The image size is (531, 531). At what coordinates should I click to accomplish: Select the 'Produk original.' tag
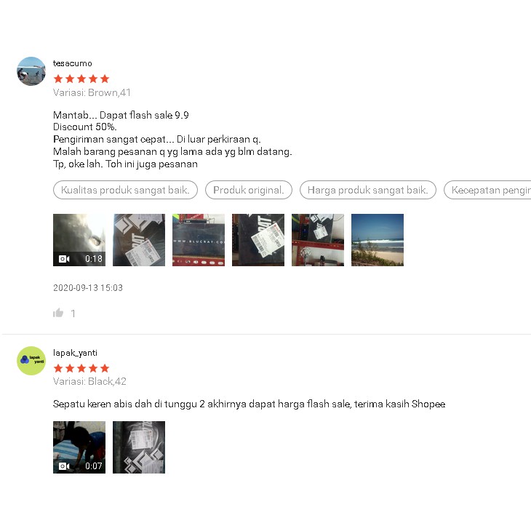[x=249, y=190]
